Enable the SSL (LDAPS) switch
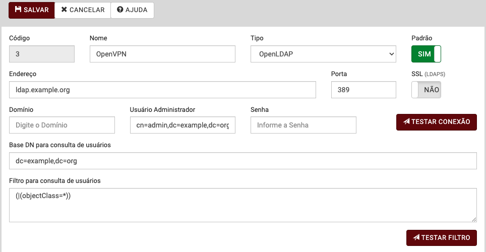Screen dimensions: 486x252 pyautogui.click(x=426, y=90)
